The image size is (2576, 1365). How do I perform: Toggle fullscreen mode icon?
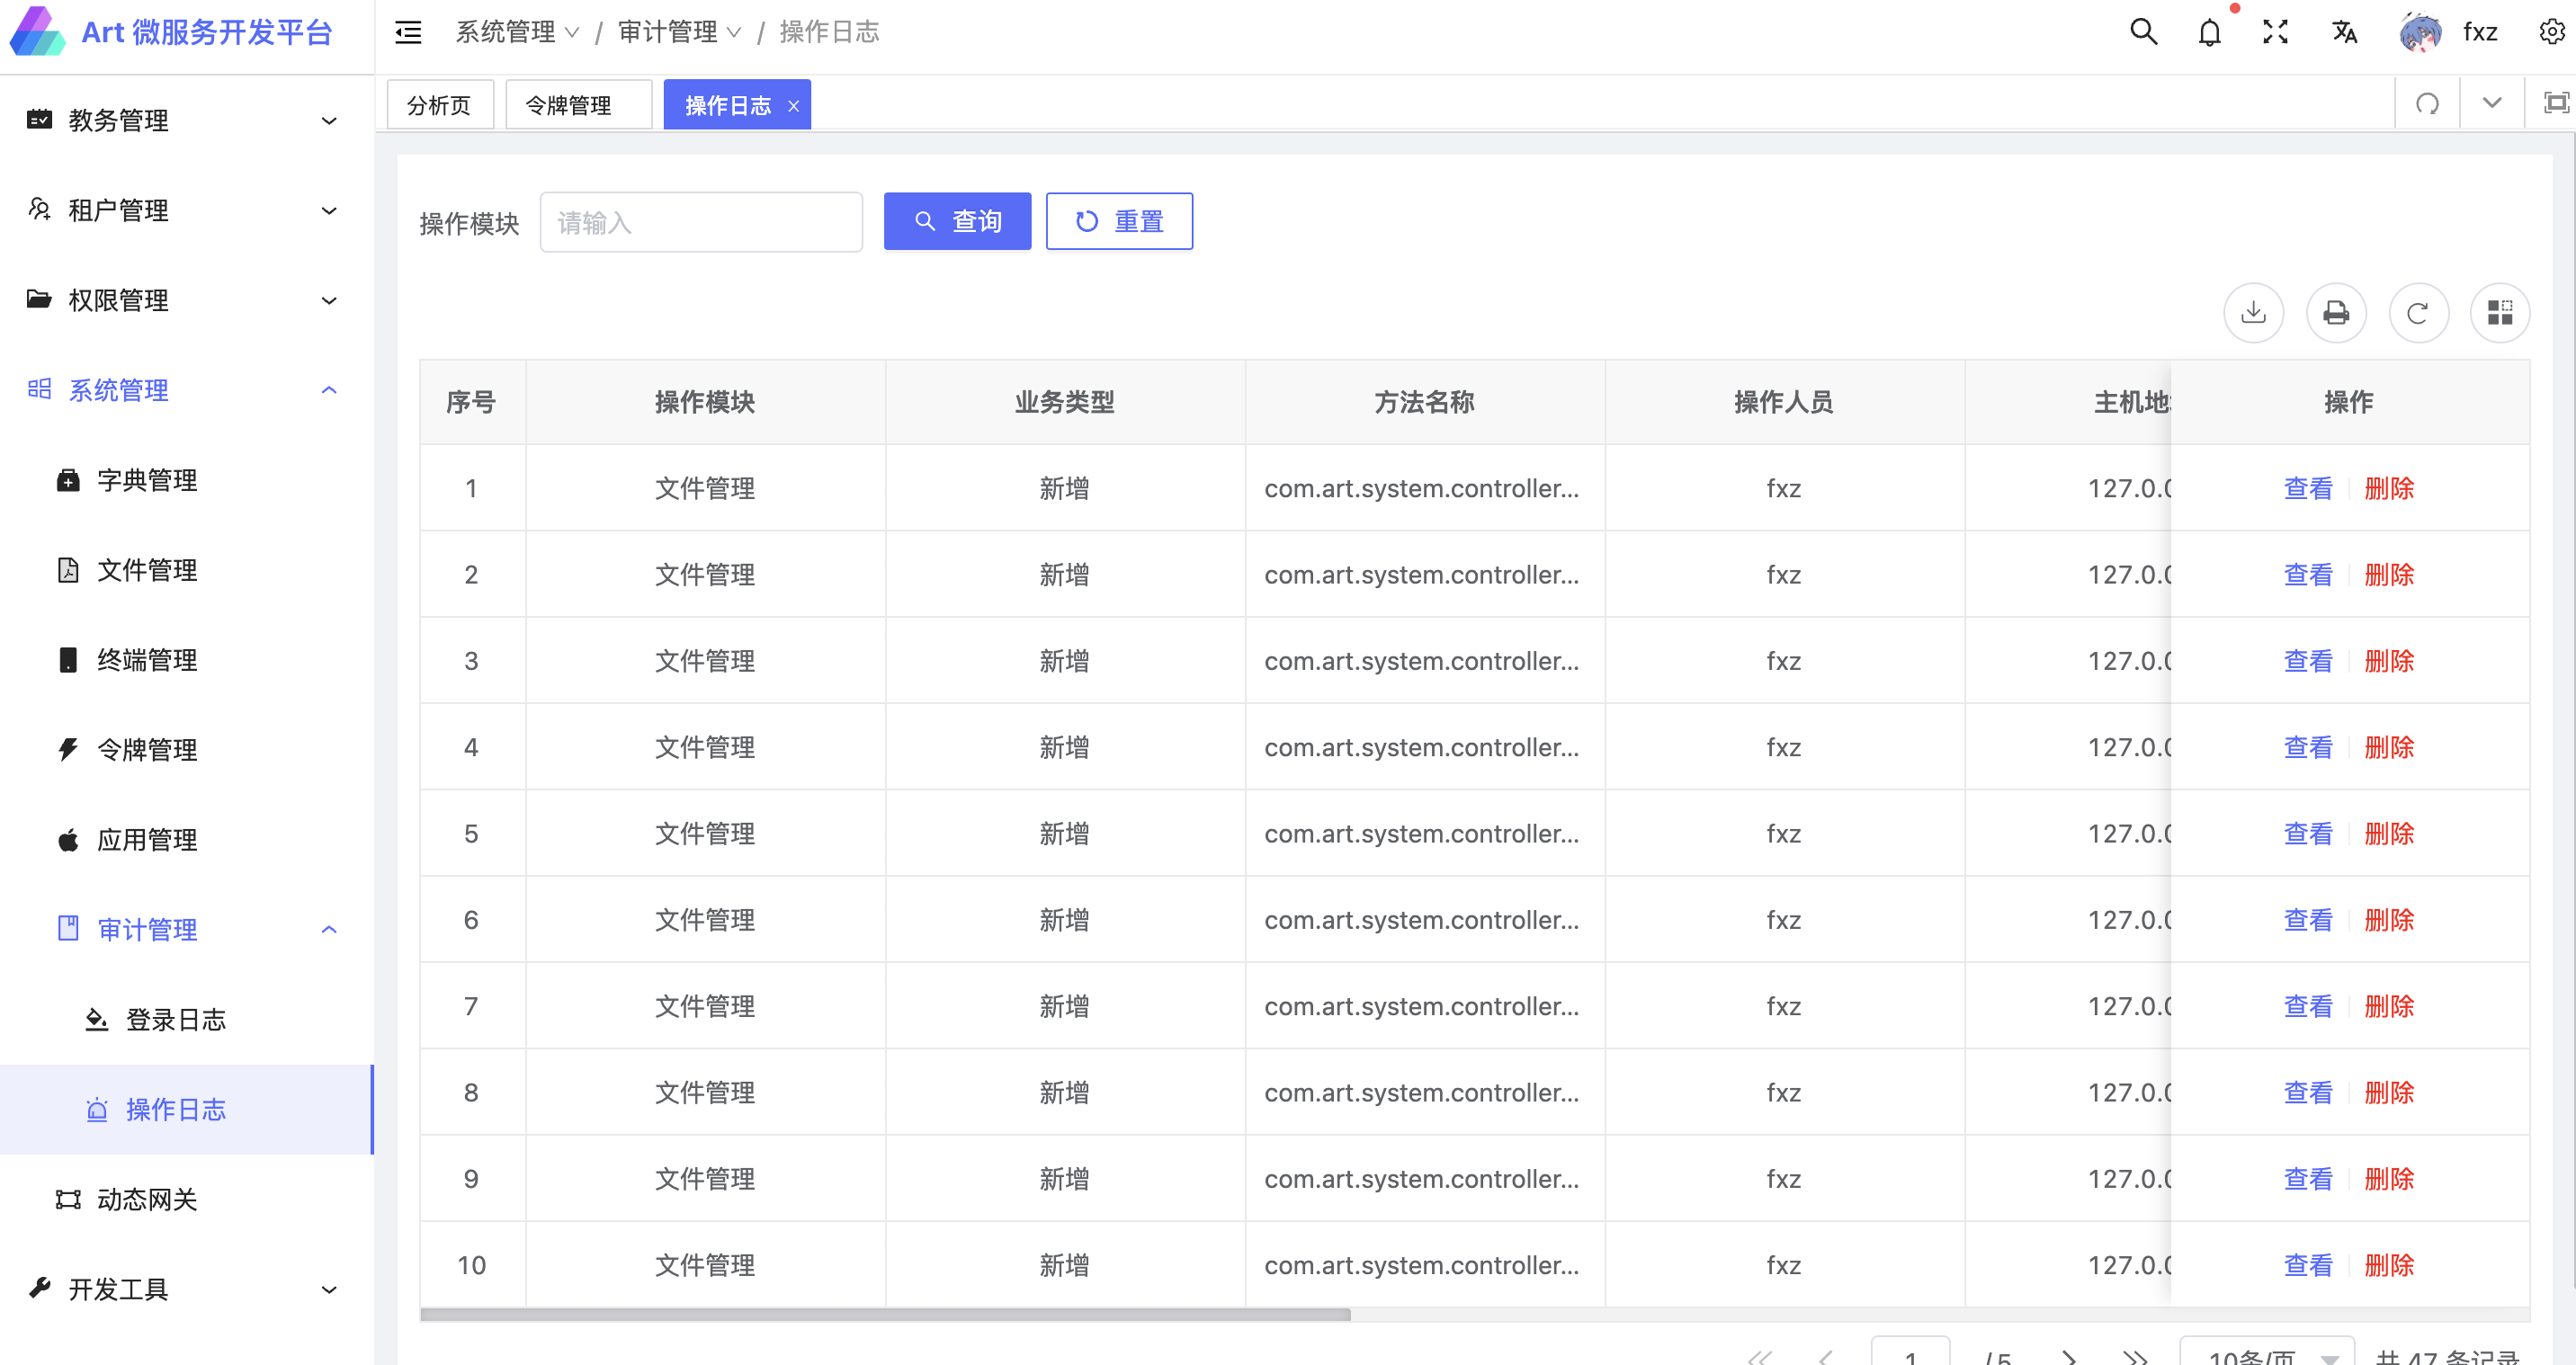coord(2276,32)
